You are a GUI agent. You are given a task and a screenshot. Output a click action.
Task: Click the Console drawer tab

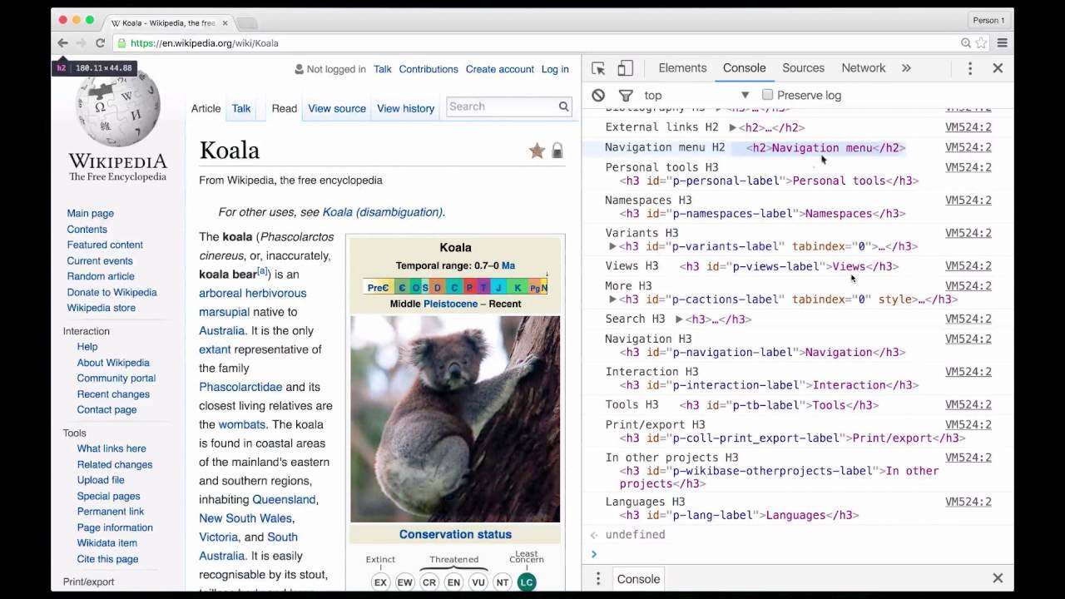tap(638, 579)
